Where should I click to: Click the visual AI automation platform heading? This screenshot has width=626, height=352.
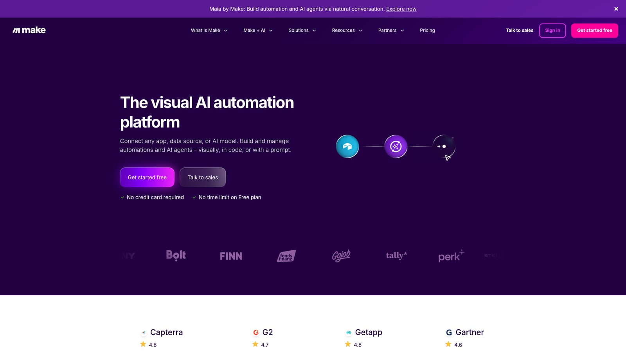pos(207,112)
